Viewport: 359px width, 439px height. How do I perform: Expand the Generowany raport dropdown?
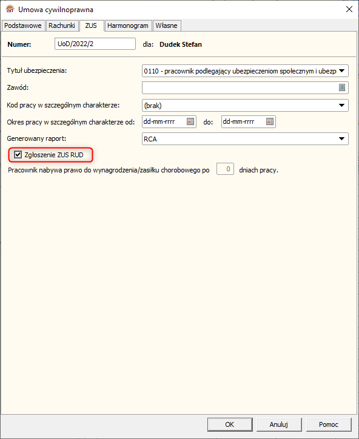(341, 138)
